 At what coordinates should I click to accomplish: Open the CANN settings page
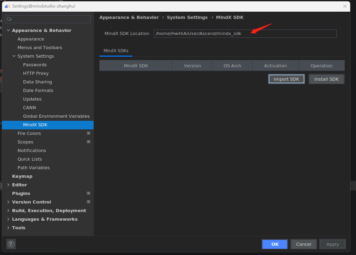pos(30,107)
